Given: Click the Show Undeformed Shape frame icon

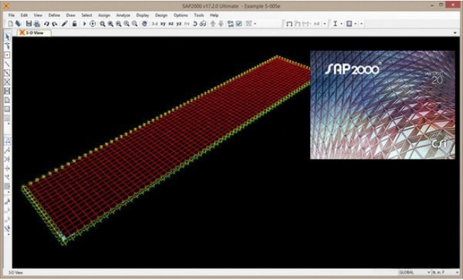Looking at the screenshot, I should coord(290,24).
